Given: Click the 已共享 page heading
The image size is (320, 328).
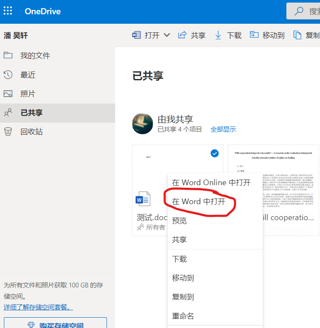Looking at the screenshot, I should click(148, 76).
